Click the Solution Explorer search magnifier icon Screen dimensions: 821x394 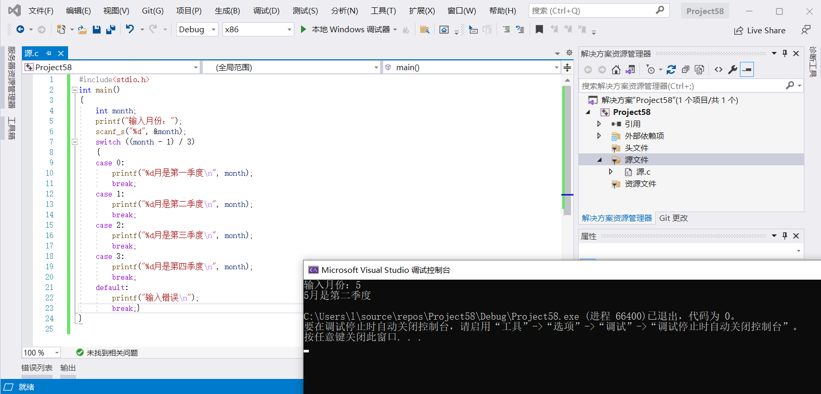coord(790,86)
